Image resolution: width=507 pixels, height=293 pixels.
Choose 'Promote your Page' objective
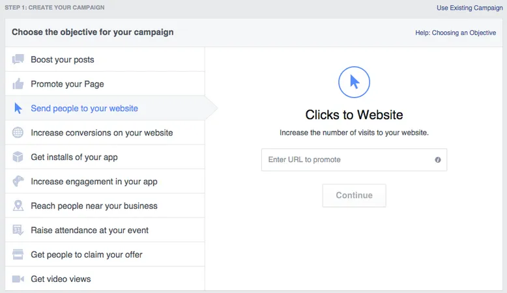pos(67,84)
